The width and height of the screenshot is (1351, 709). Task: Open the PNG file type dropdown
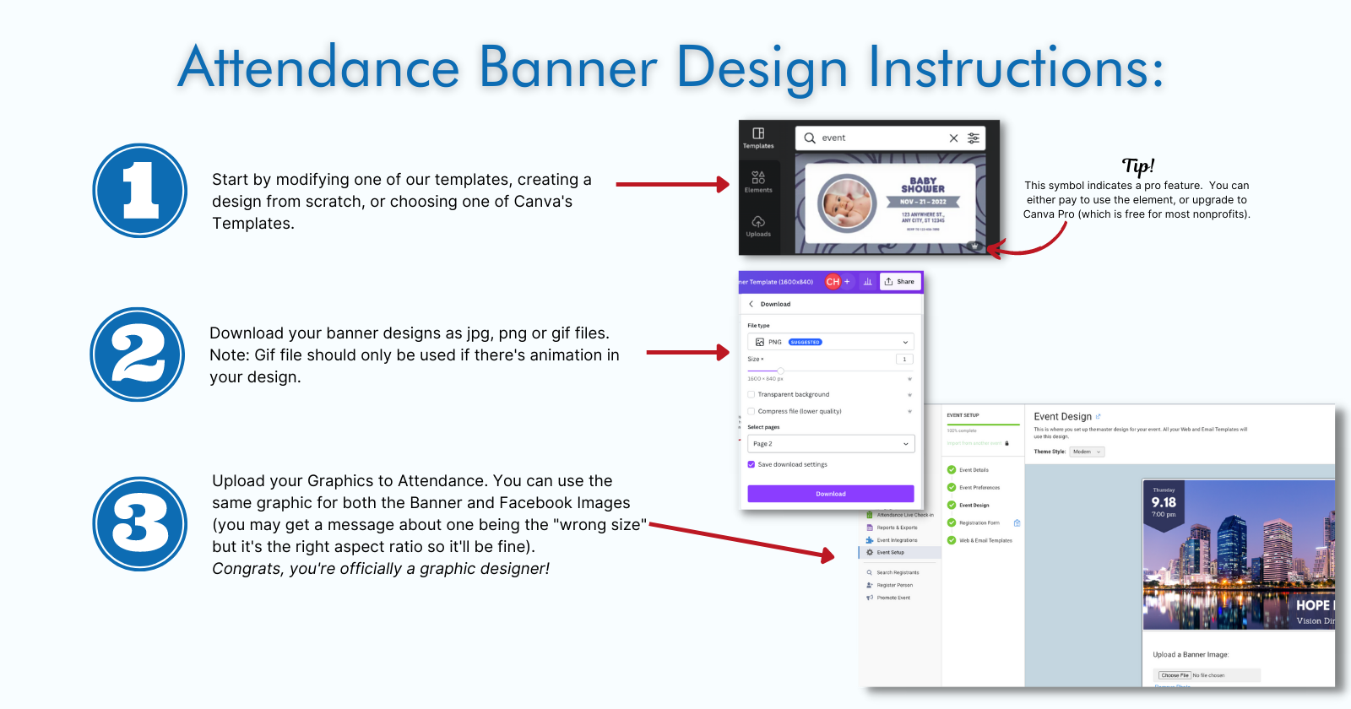coord(831,342)
